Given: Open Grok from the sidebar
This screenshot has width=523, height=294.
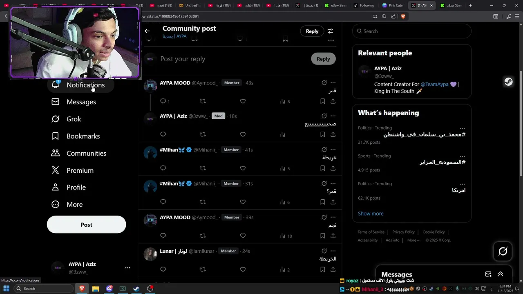Looking at the screenshot, I should tap(67, 119).
